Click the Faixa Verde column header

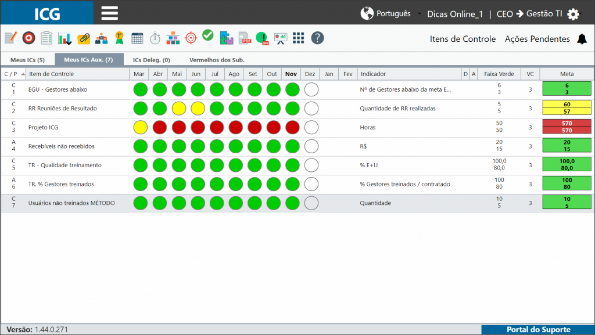[x=499, y=74]
